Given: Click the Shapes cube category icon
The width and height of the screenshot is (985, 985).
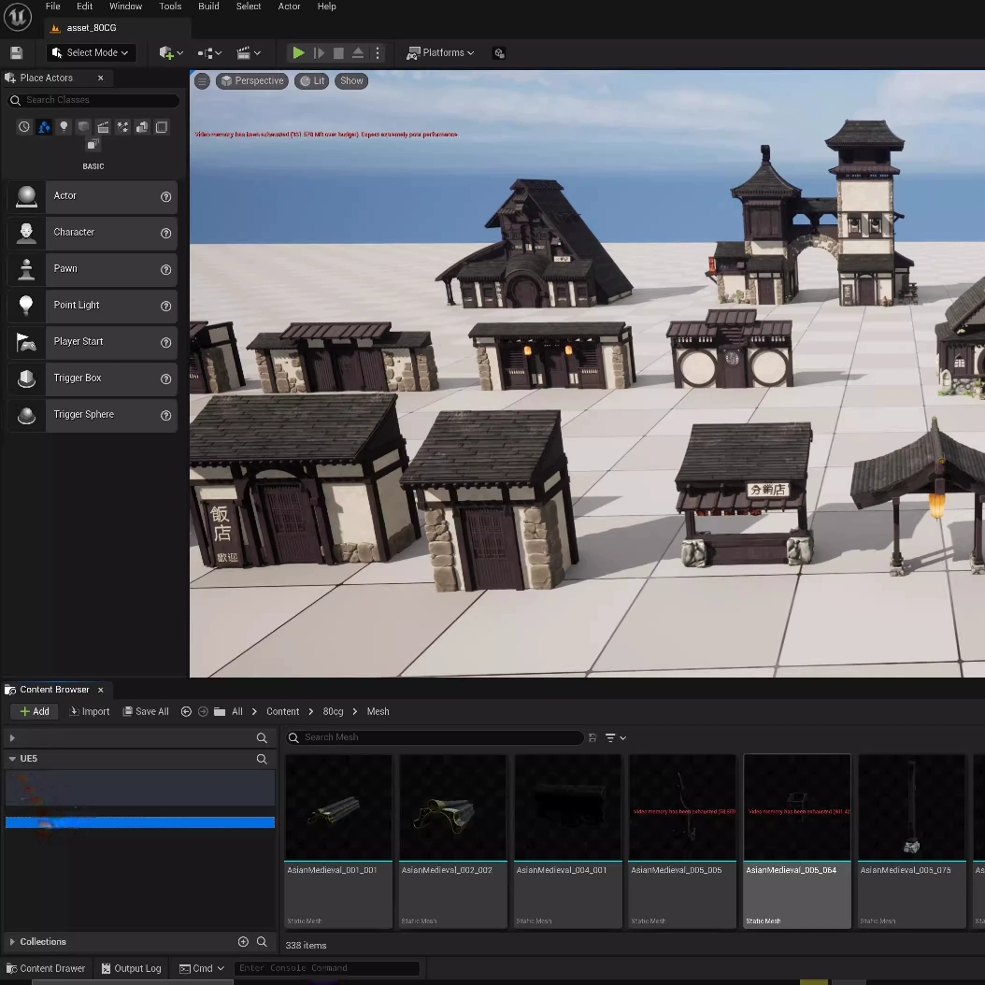Looking at the screenshot, I should pyautogui.click(x=83, y=126).
